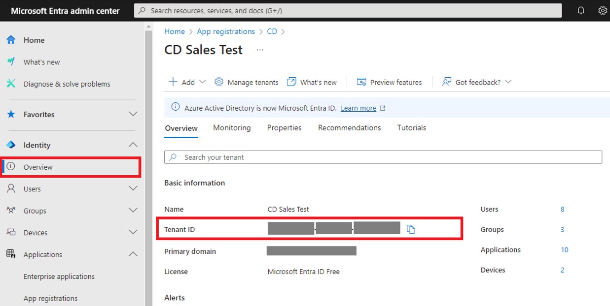The height and width of the screenshot is (306, 610).
Task: Expand the Devices chevron
Action: (x=133, y=232)
